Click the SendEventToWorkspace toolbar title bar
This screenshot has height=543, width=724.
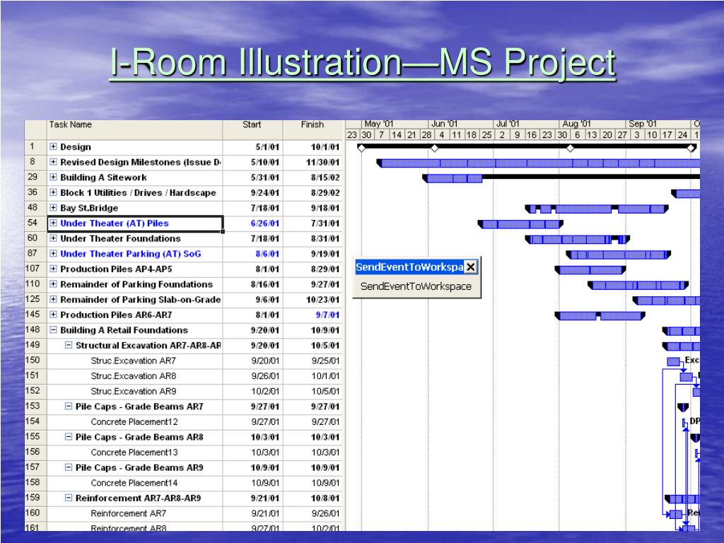pos(409,267)
